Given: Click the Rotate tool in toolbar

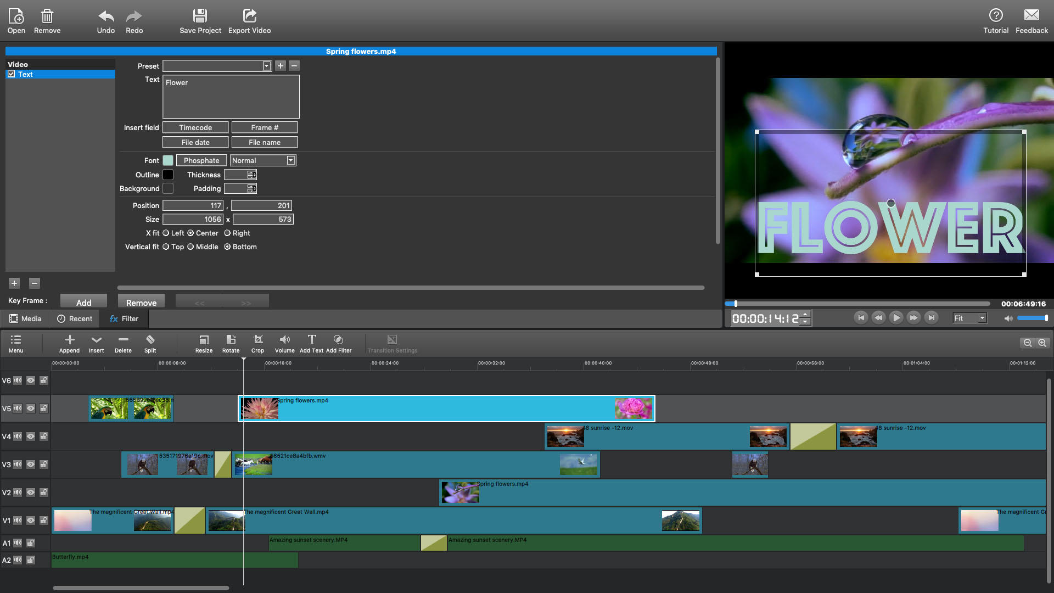Looking at the screenshot, I should tap(231, 343).
